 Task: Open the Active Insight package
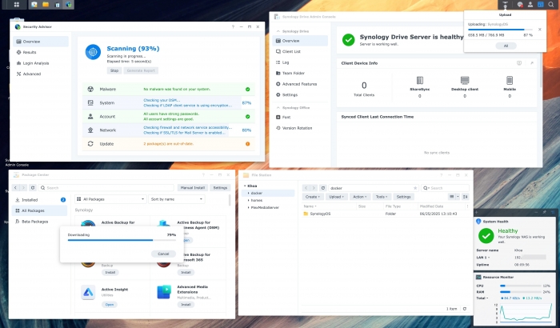110,305
